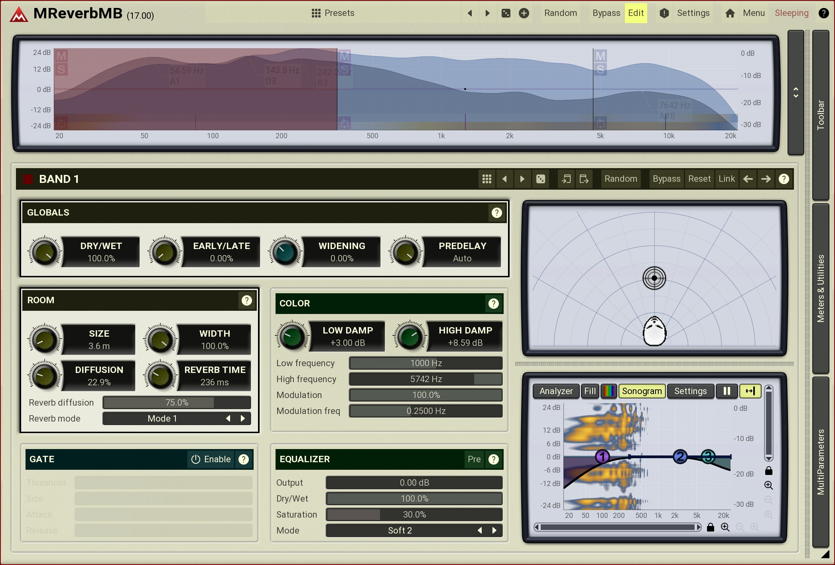Click the band paste settings icon

(584, 179)
